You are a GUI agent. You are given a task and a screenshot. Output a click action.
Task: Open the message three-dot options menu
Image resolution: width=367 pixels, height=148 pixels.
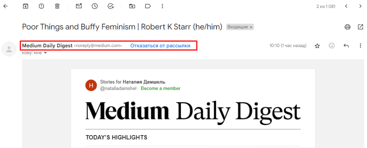pyautogui.click(x=360, y=46)
